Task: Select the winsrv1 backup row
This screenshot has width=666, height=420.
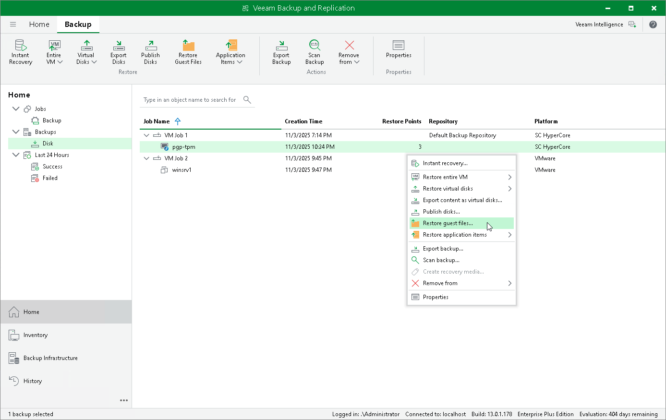Action: click(402, 170)
